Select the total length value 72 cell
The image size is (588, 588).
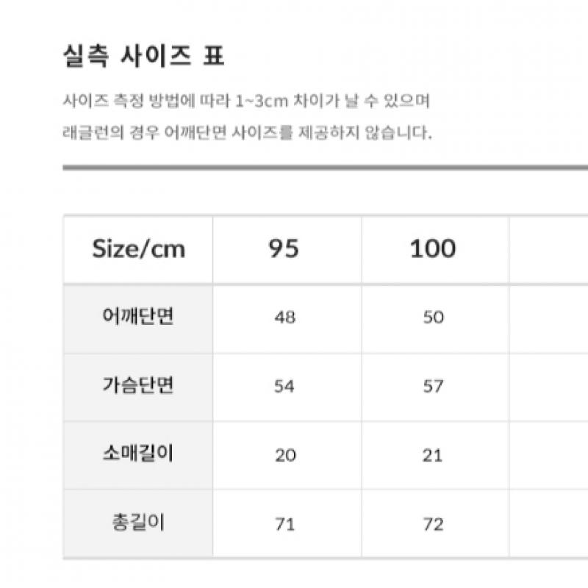pos(434,524)
